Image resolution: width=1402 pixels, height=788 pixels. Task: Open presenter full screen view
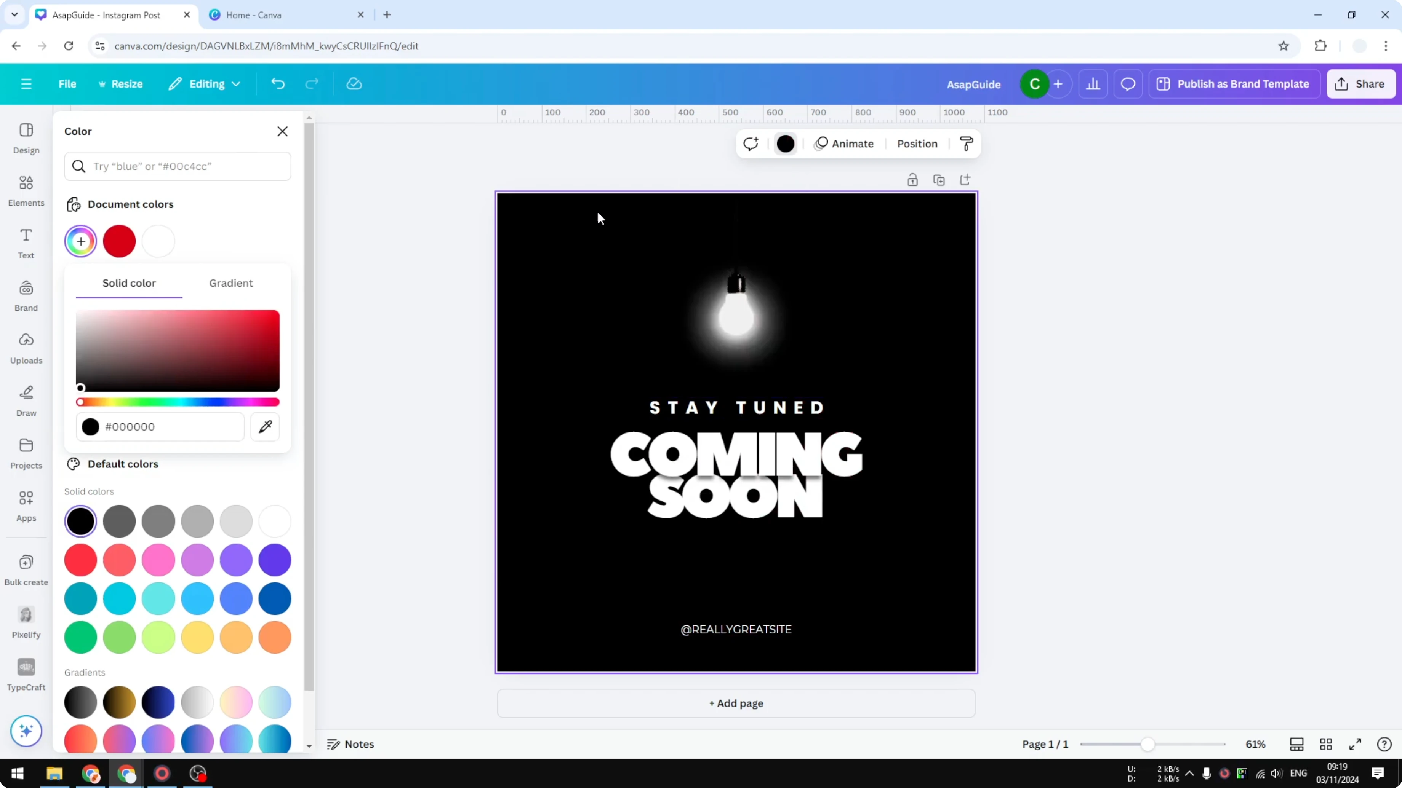(x=1356, y=744)
